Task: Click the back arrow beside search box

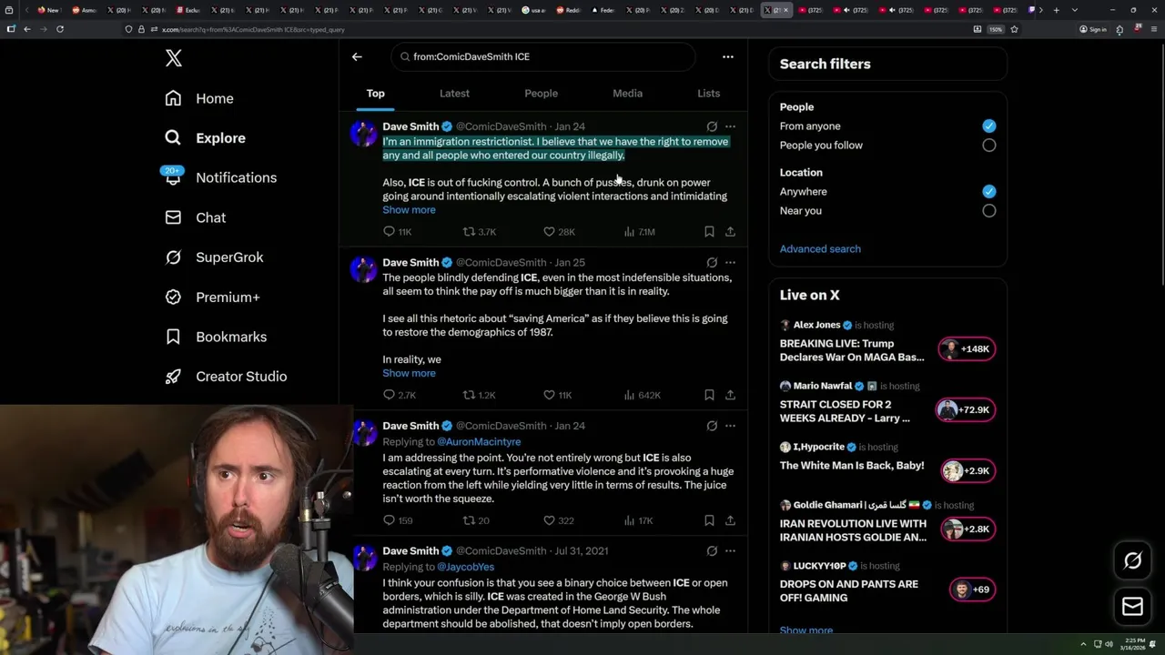Action: [357, 56]
